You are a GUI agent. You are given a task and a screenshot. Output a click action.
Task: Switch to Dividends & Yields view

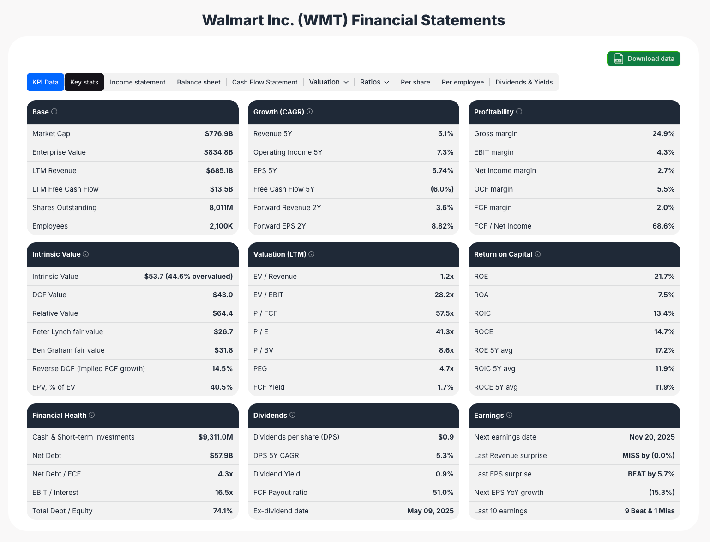pyautogui.click(x=524, y=82)
